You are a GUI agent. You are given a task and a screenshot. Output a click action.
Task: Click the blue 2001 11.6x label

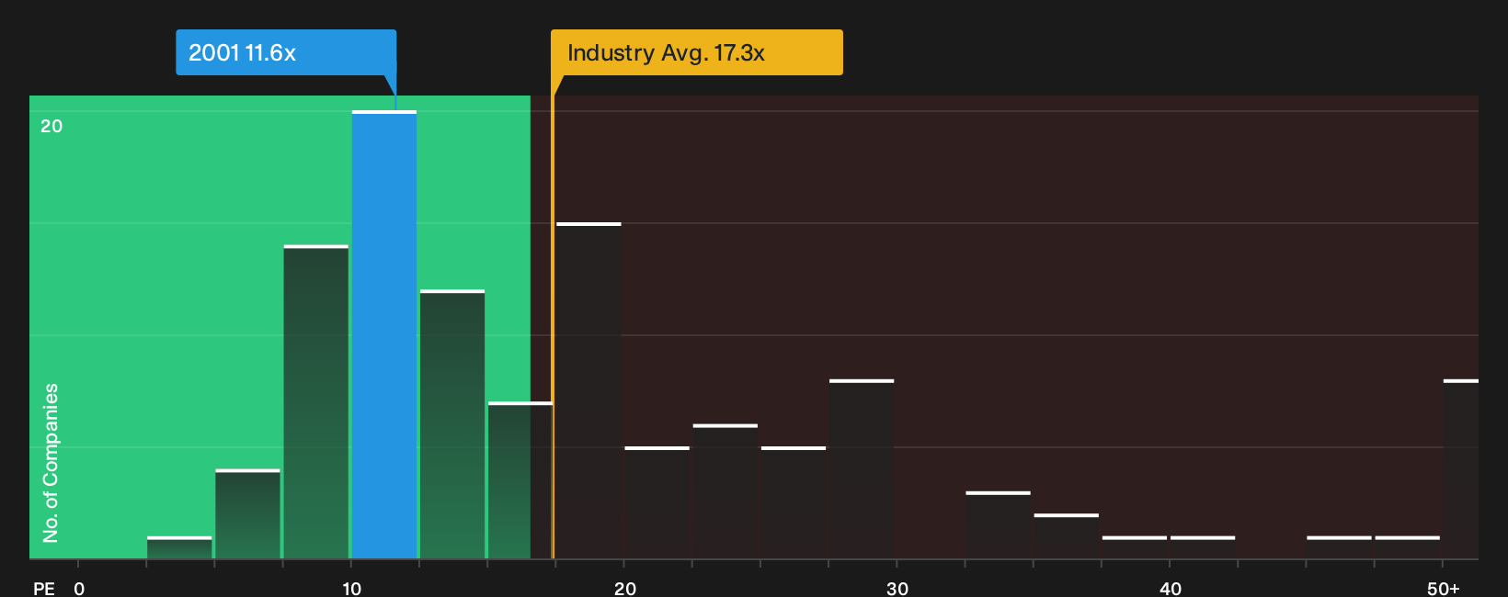point(286,52)
